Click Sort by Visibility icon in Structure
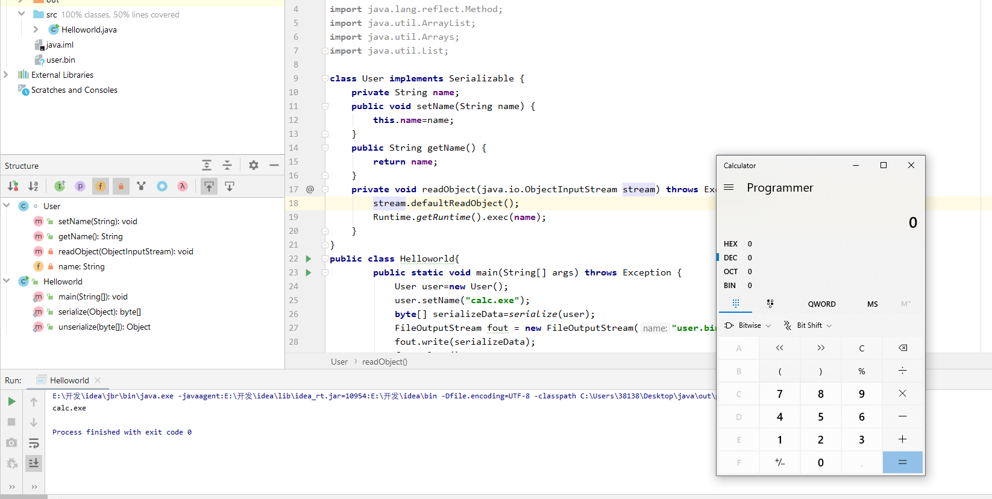 (13, 186)
